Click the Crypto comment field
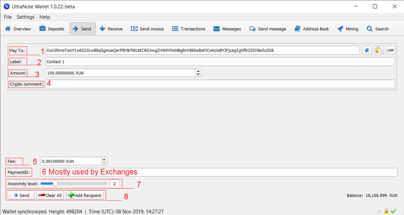The width and height of the screenshot is (404, 215). (220, 84)
